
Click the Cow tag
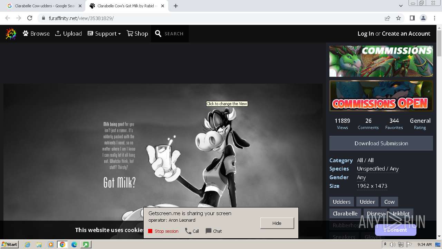390,202
